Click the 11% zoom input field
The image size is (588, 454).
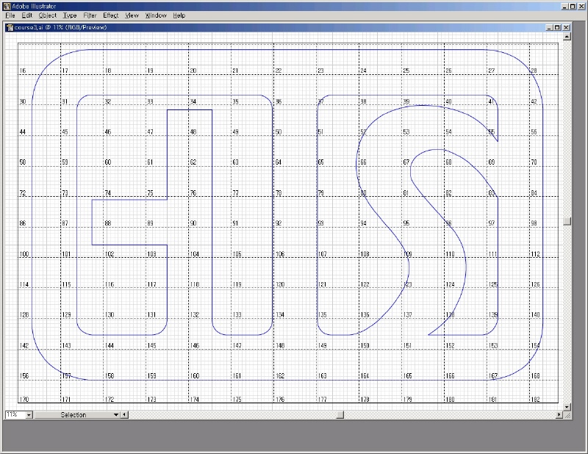pos(15,414)
